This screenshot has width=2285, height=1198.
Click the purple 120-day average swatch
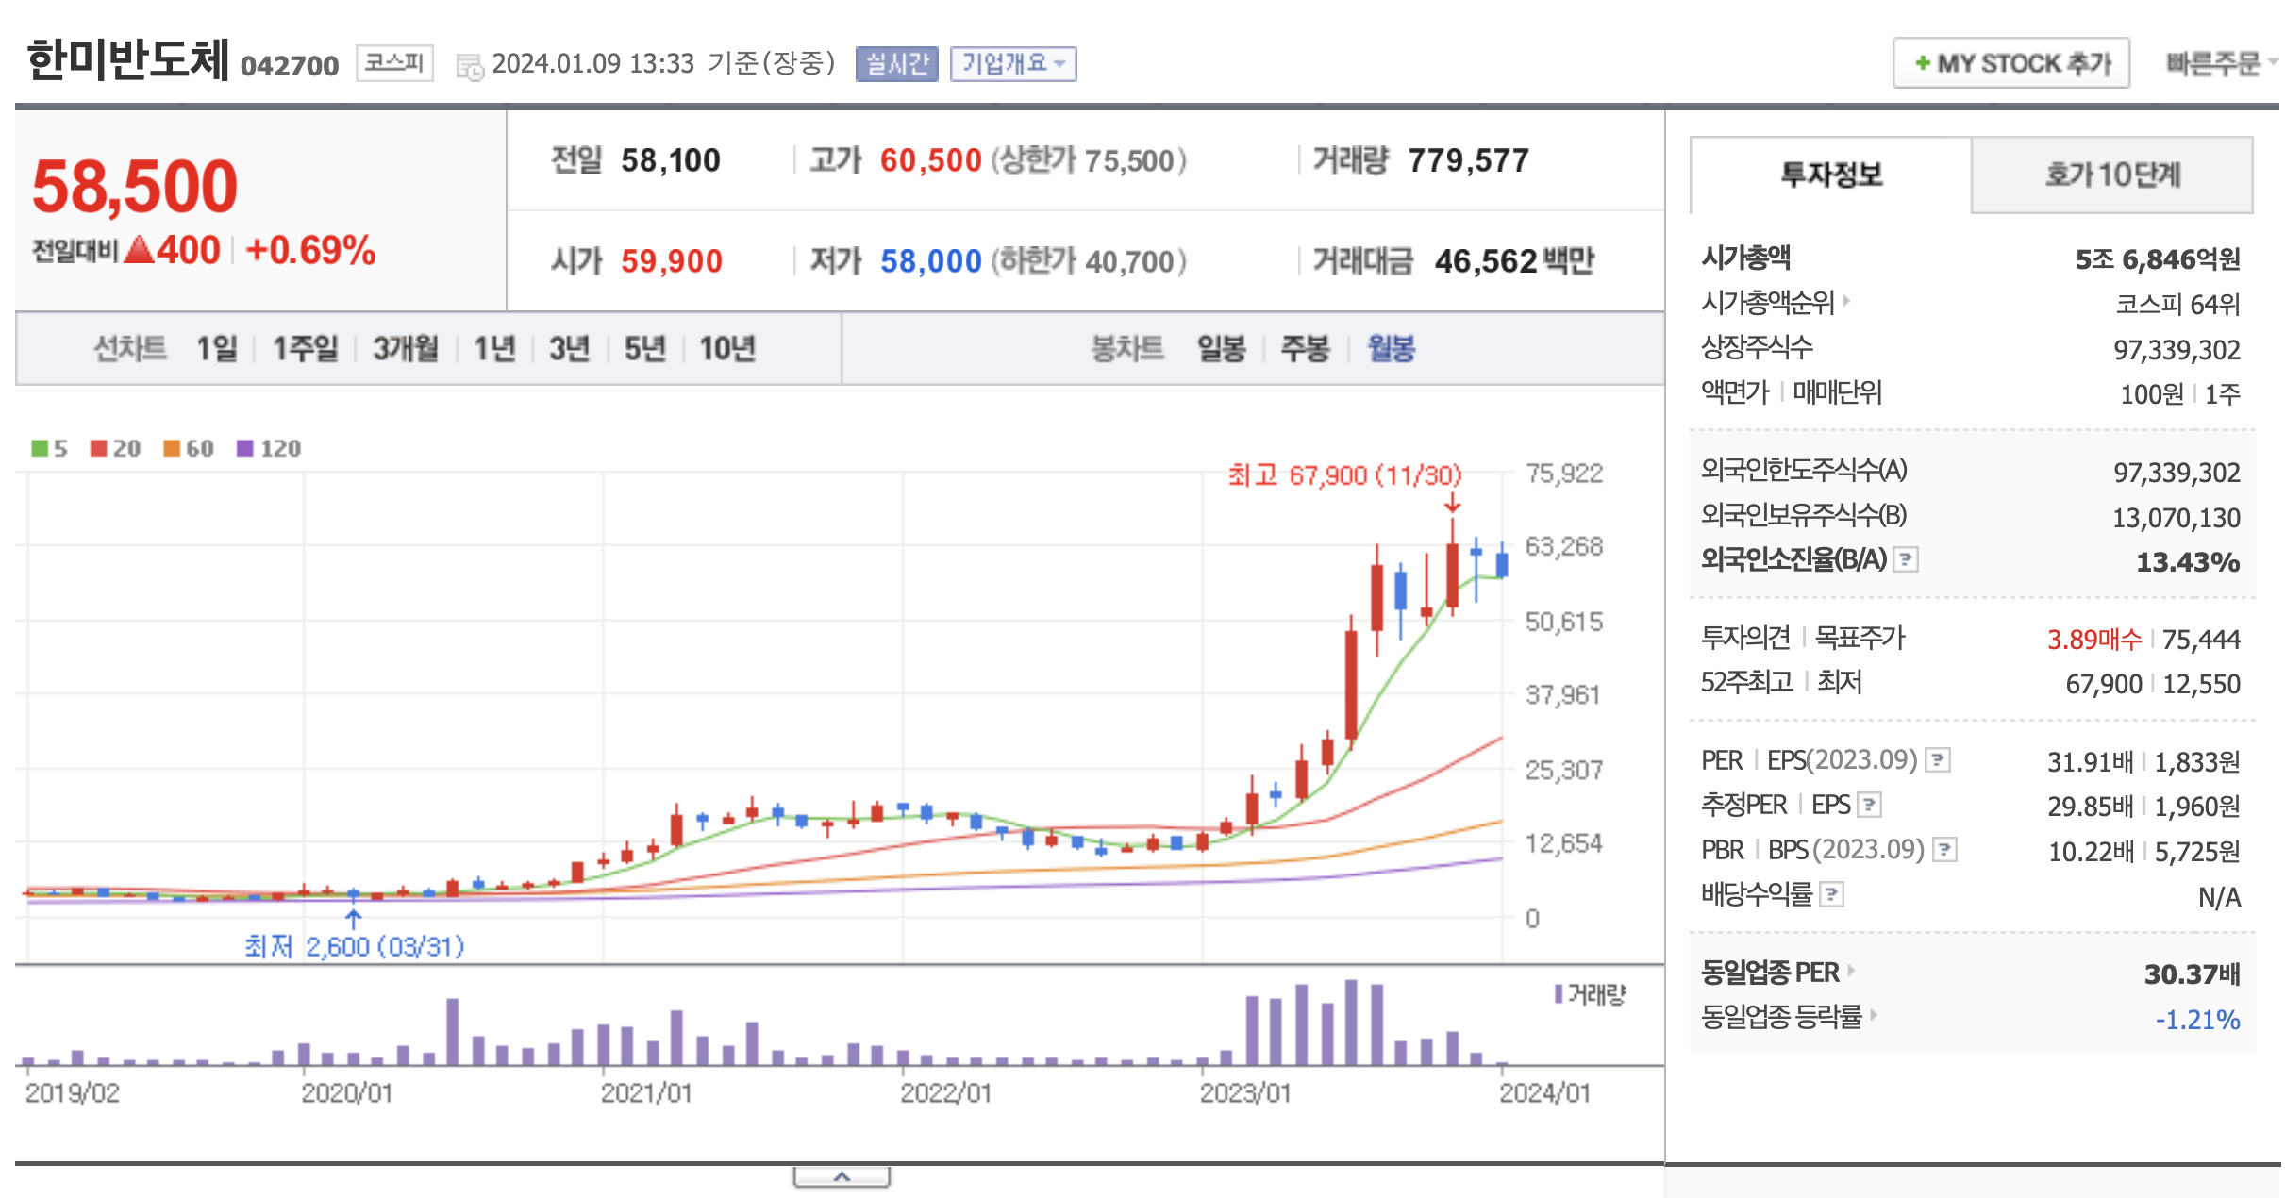point(245,448)
